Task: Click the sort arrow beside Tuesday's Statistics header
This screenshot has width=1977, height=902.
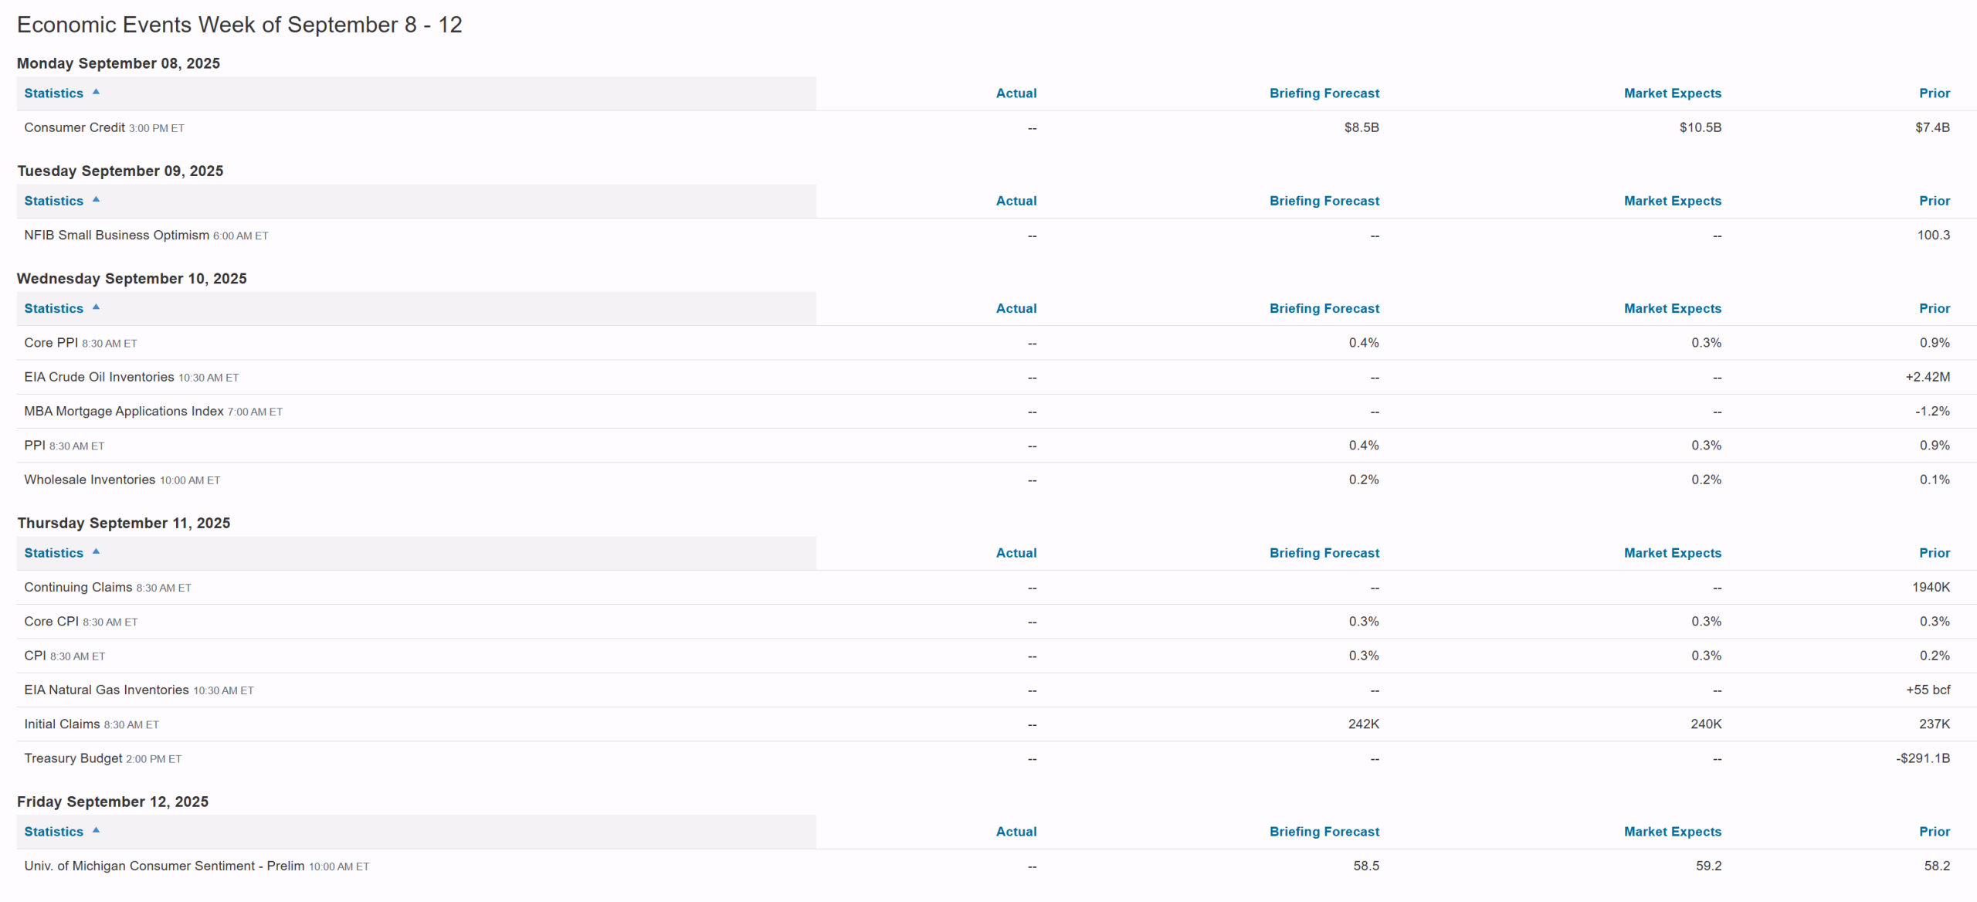Action: [x=96, y=199]
